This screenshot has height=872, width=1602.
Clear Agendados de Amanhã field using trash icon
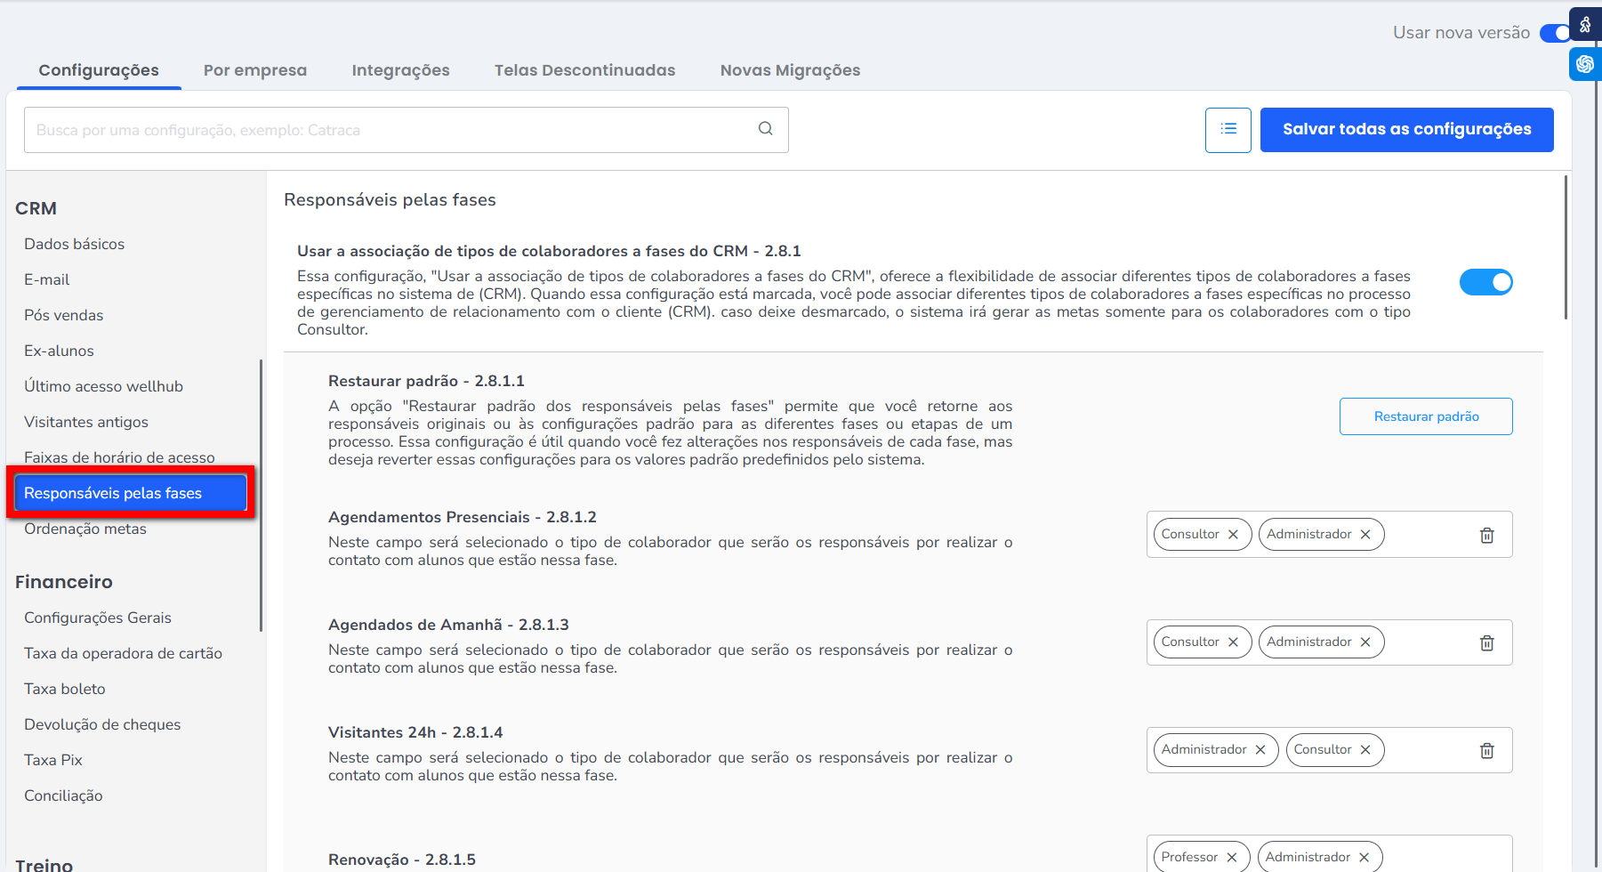(1486, 642)
